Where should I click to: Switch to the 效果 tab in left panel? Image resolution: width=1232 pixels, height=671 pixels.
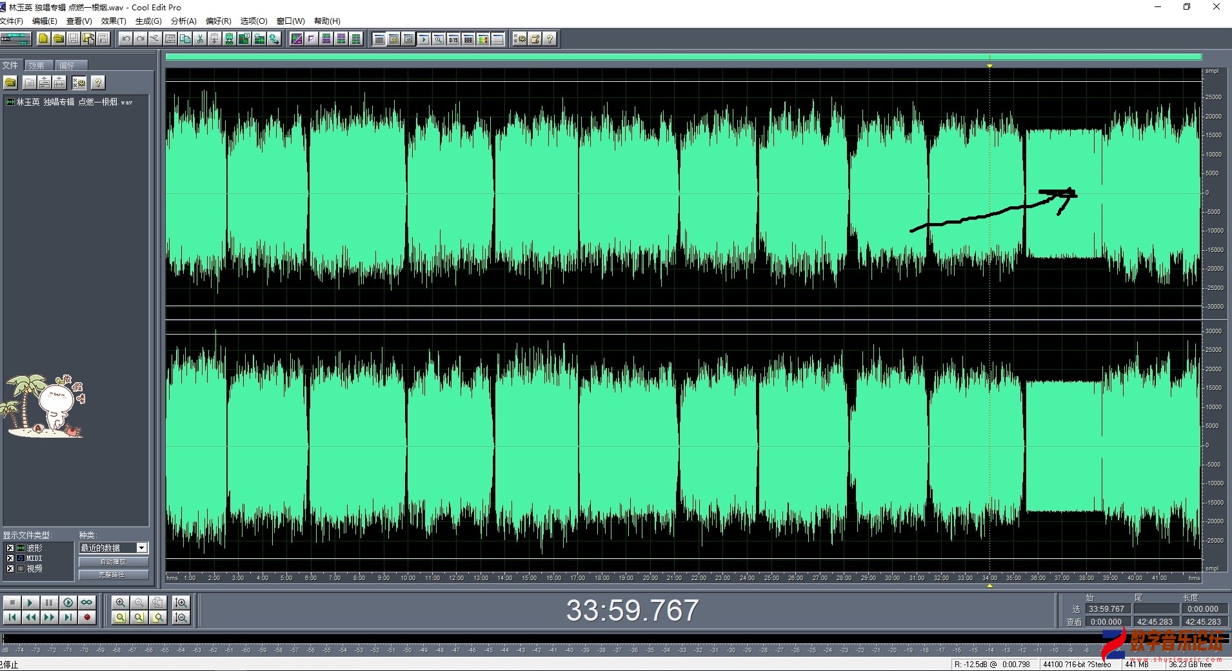(x=37, y=66)
